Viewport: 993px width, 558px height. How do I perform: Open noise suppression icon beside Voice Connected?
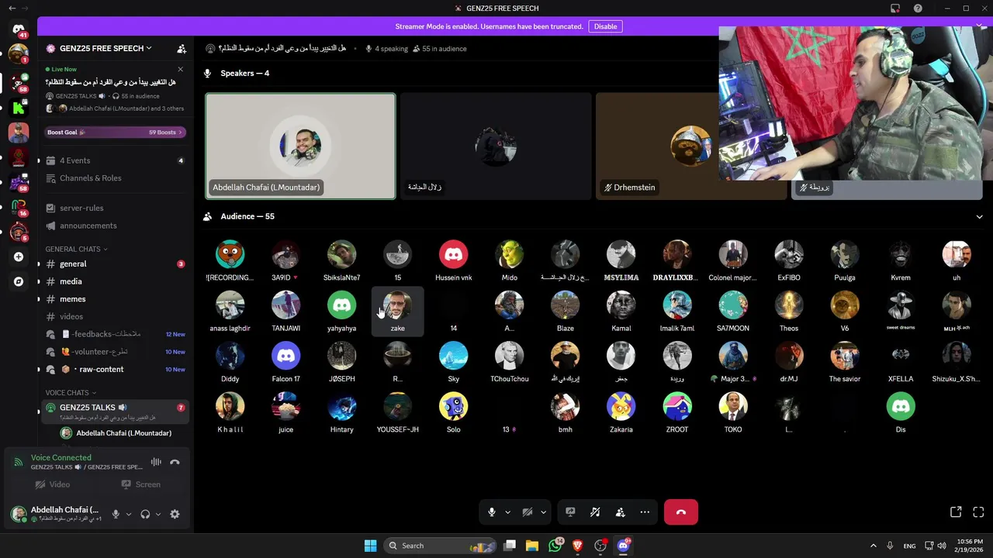coord(156,462)
